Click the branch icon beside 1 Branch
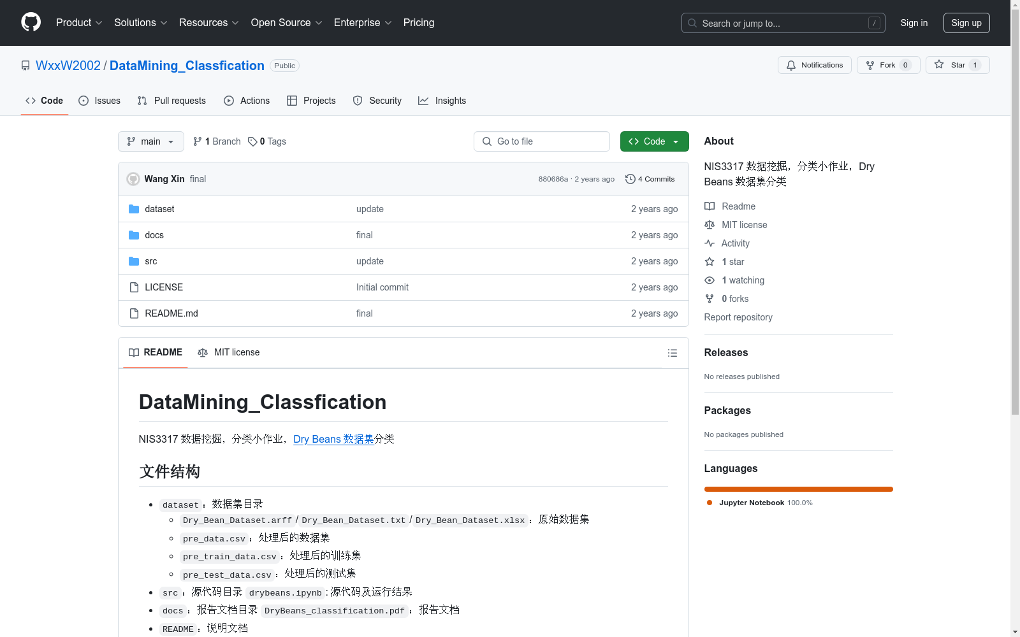This screenshot has width=1020, height=637. pos(198,141)
